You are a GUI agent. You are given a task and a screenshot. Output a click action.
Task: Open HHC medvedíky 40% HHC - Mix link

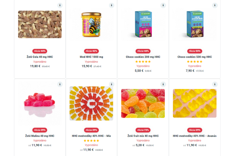pos(91,136)
